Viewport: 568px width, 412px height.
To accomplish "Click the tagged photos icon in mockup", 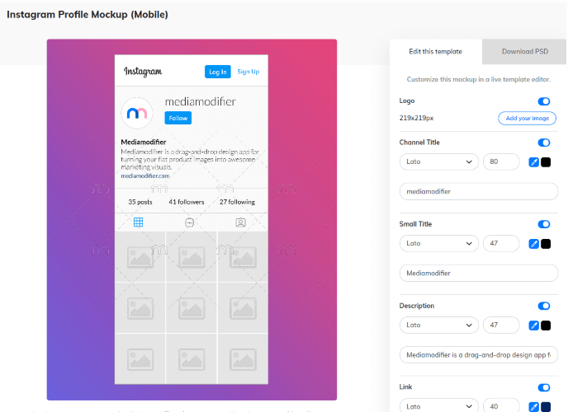I will click(x=240, y=222).
